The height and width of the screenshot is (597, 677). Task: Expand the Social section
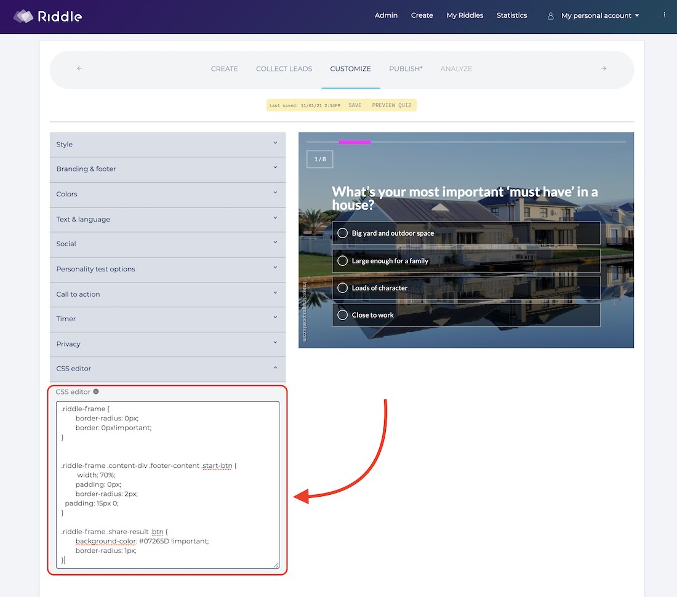[x=167, y=244]
